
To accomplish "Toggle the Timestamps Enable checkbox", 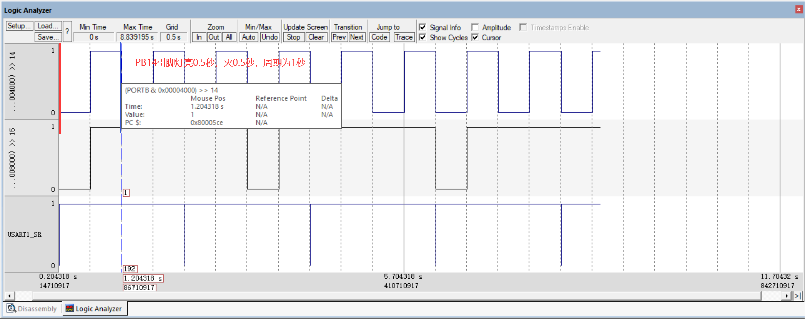I will coord(523,27).
